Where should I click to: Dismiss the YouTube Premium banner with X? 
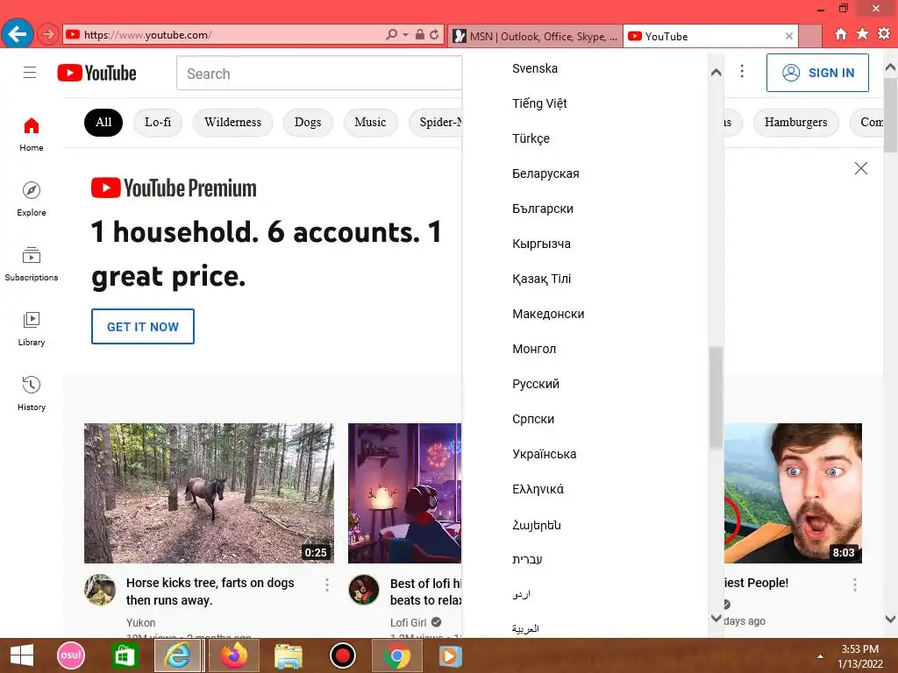click(x=861, y=168)
